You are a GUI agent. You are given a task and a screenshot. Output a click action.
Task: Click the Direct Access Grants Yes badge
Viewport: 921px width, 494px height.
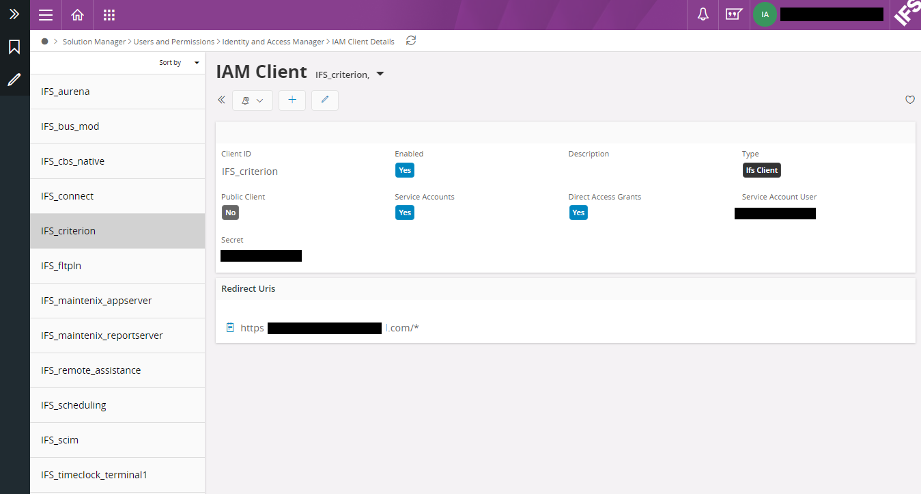(578, 212)
